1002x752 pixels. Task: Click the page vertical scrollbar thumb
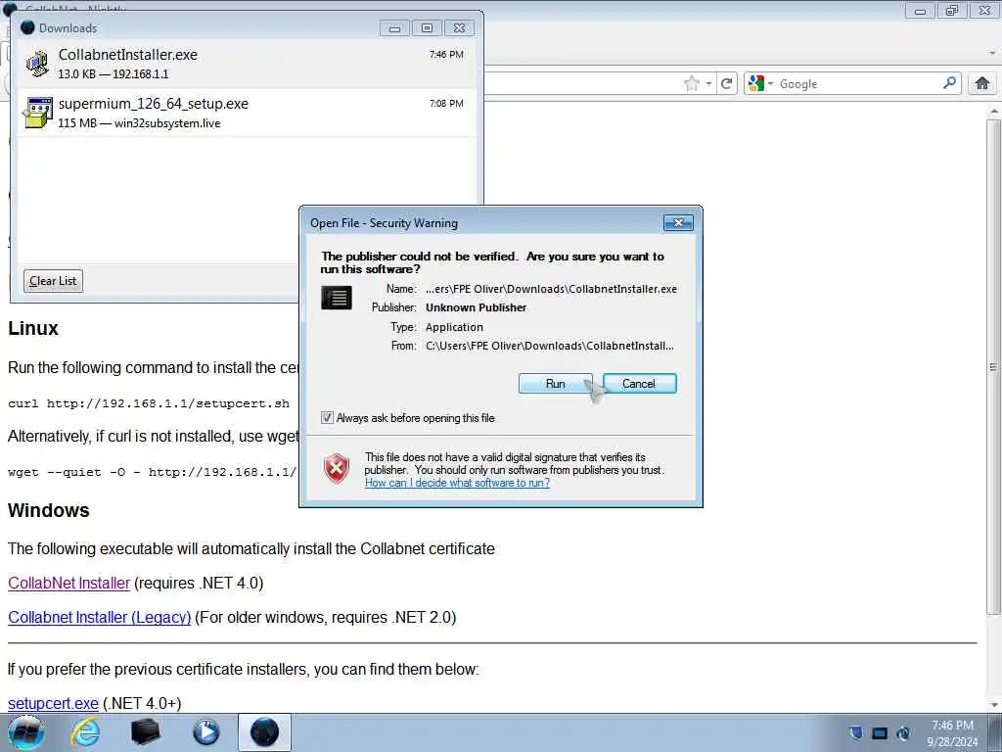click(x=993, y=368)
